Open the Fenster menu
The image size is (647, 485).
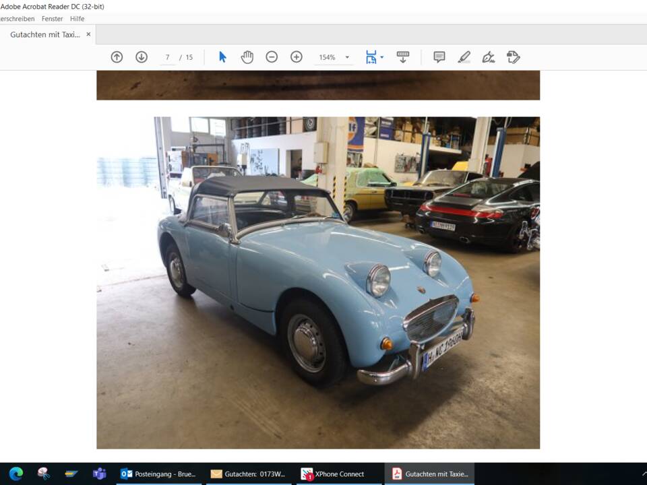(52, 19)
